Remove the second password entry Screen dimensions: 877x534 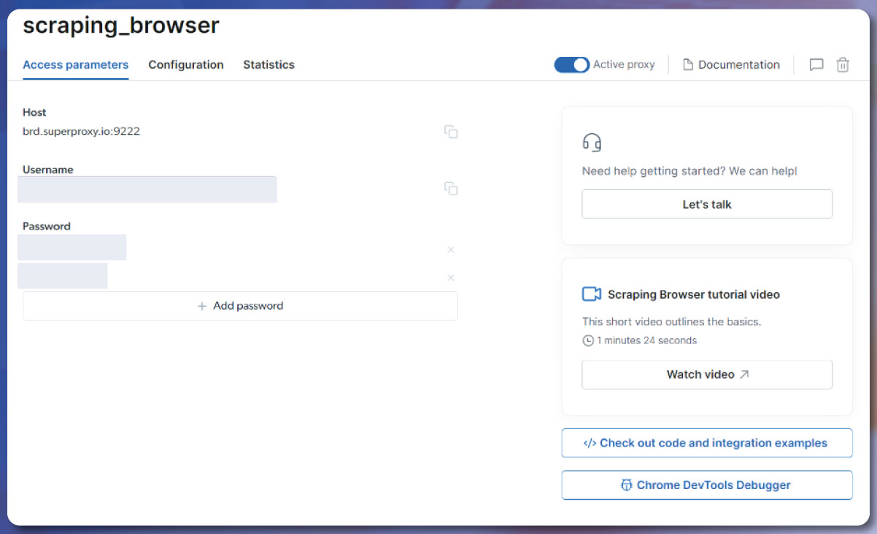pos(450,278)
